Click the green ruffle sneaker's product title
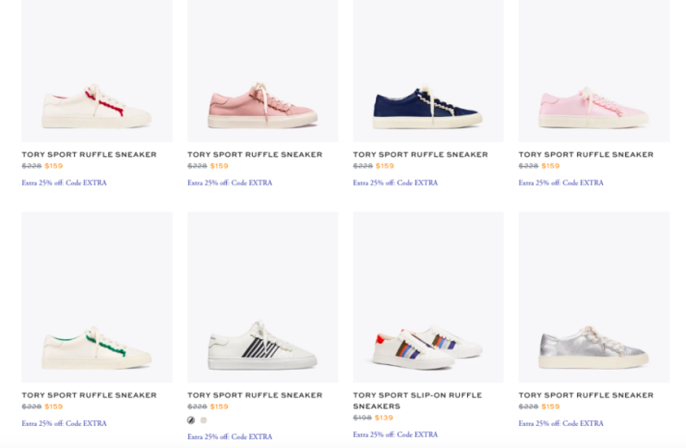686x448 pixels. point(90,395)
